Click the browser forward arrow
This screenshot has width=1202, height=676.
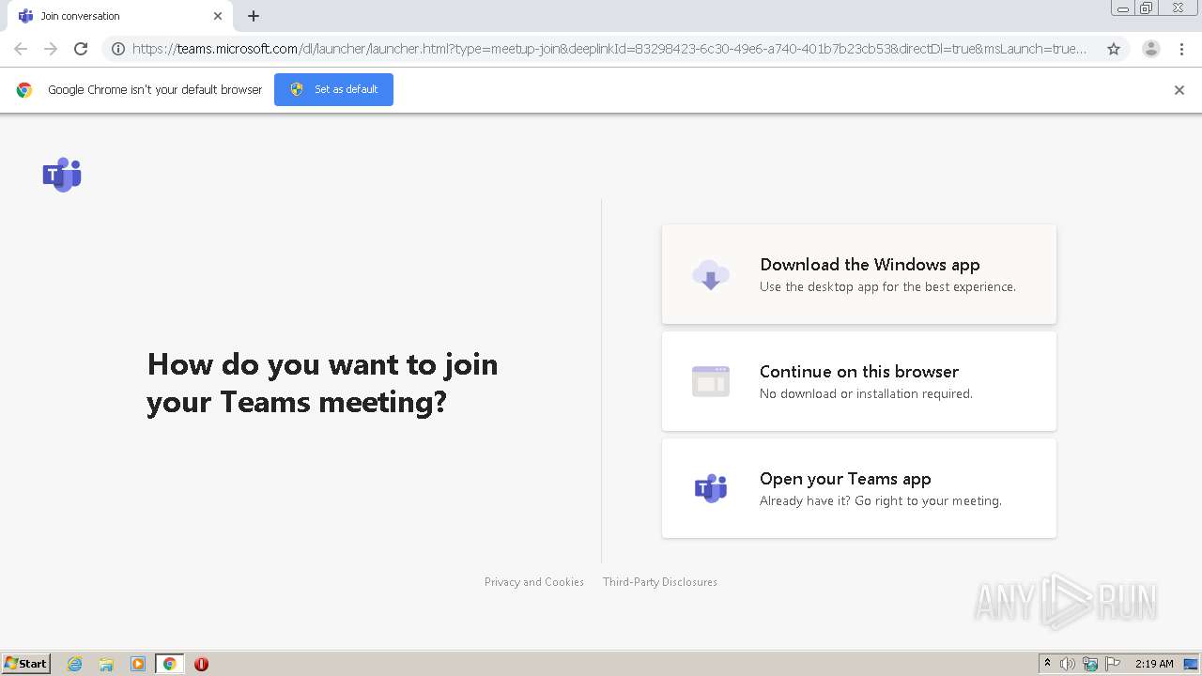51,49
